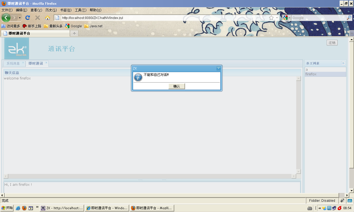Click the chat horizontal scroll-left arrow
The width and height of the screenshot is (354, 212).
point(6,176)
